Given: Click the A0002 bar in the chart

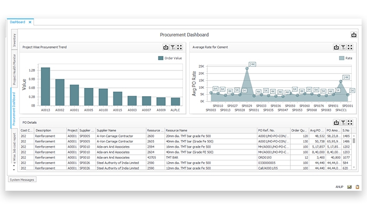Looking at the screenshot, I should (x=60, y=92).
